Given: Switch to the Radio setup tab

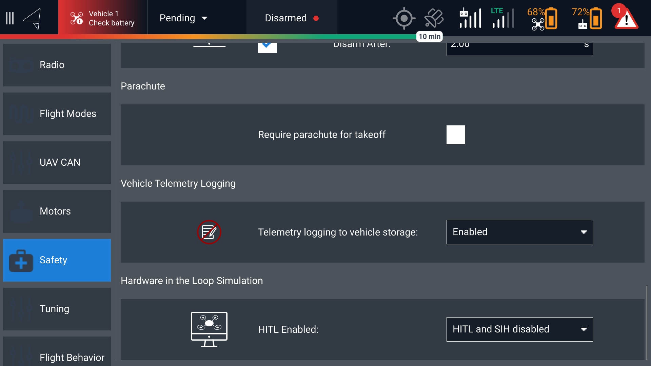Looking at the screenshot, I should 57,65.
